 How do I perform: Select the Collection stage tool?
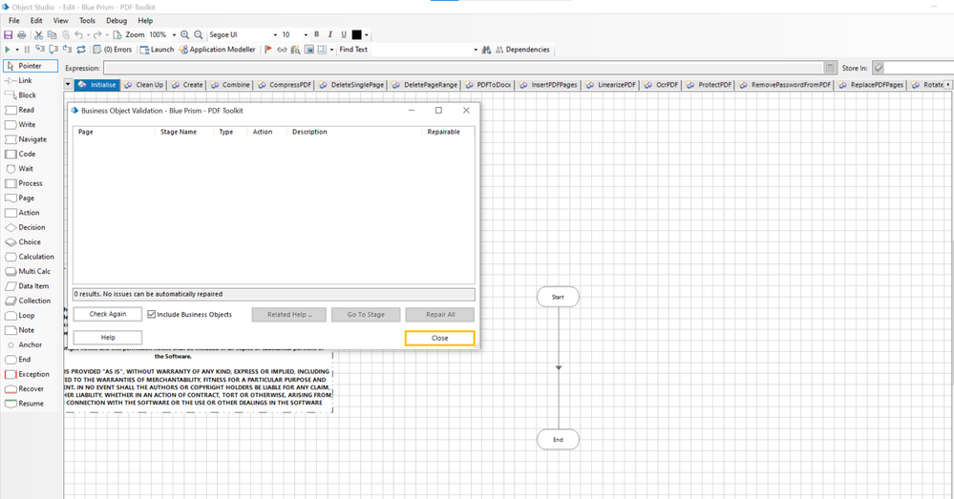(x=34, y=301)
